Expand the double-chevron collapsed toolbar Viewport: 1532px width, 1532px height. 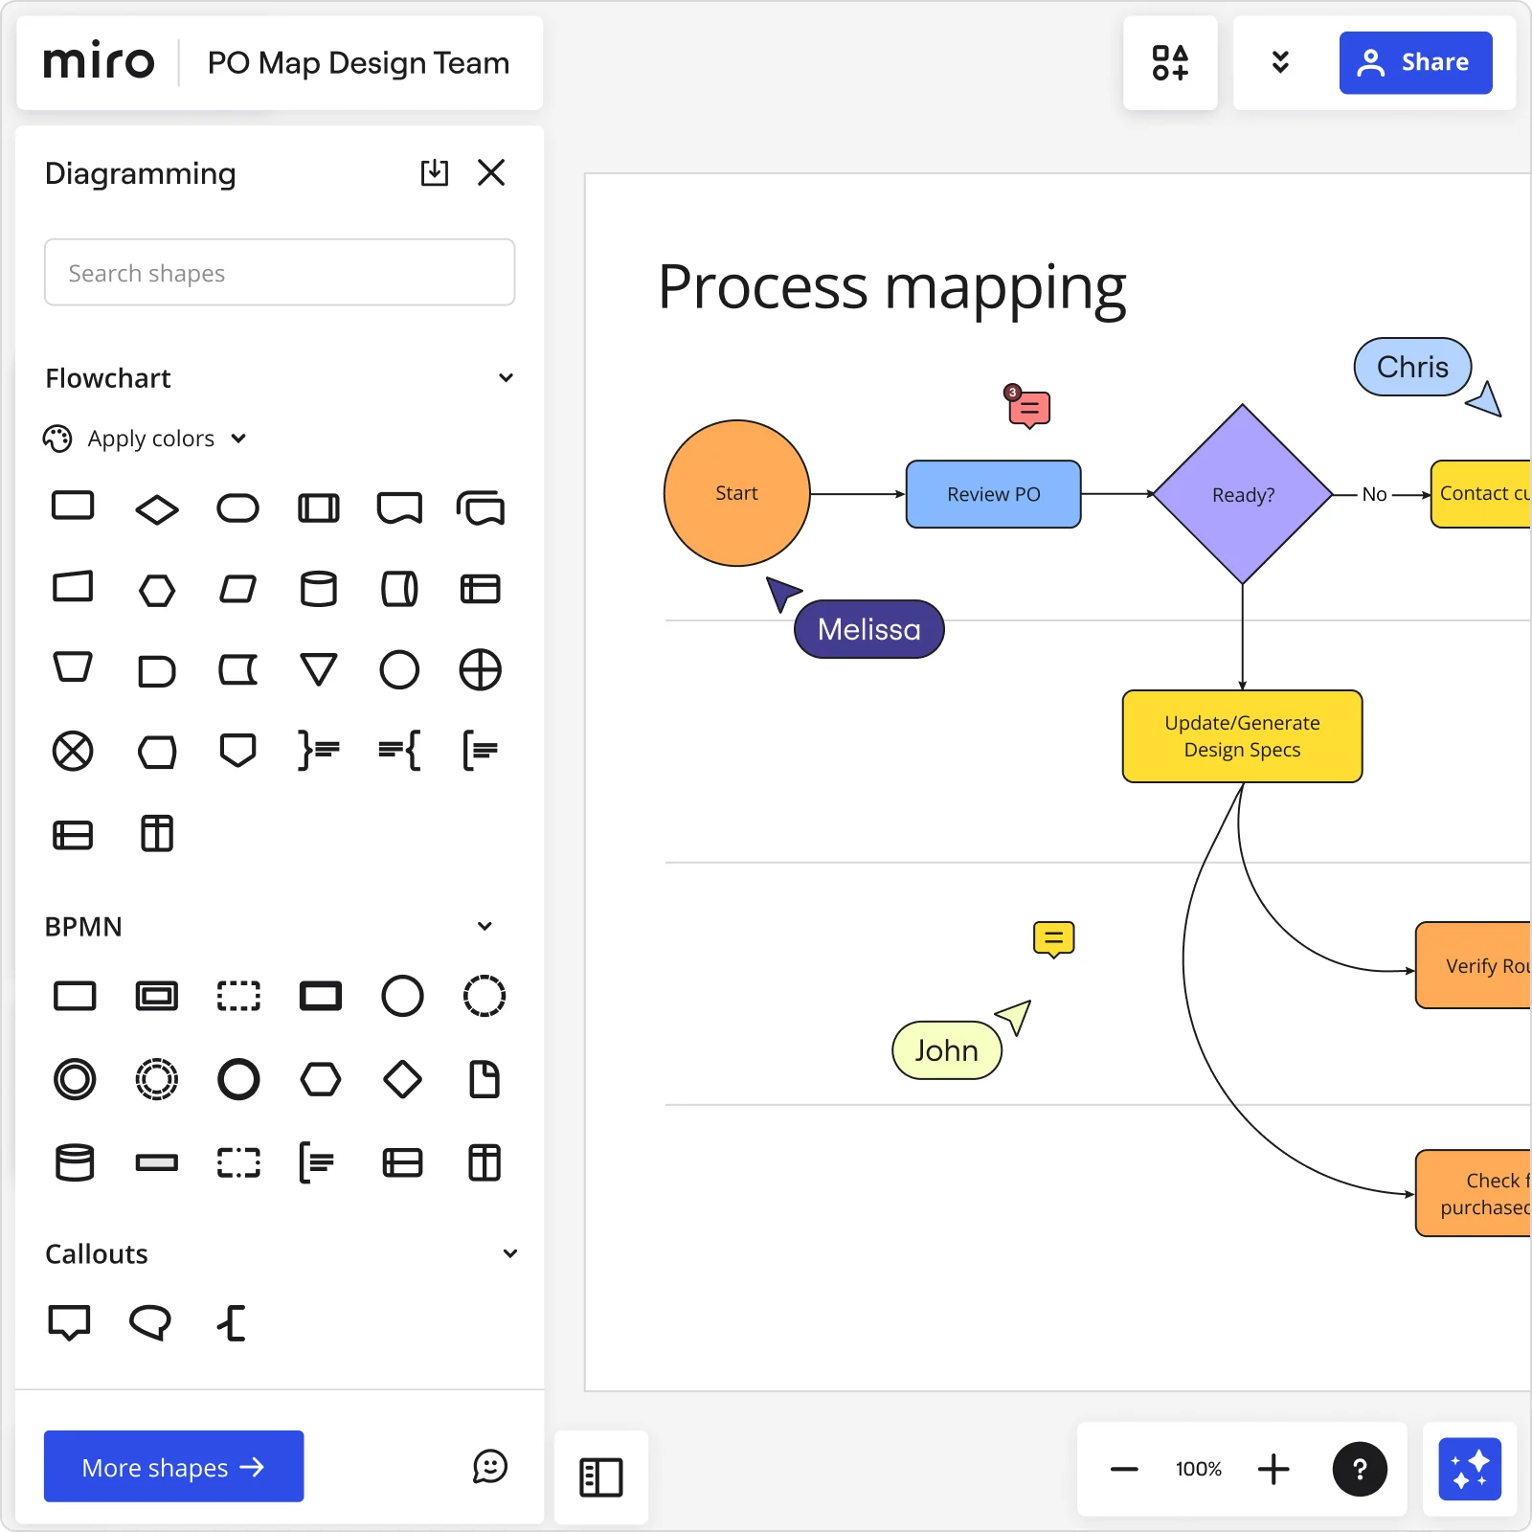(x=1280, y=62)
